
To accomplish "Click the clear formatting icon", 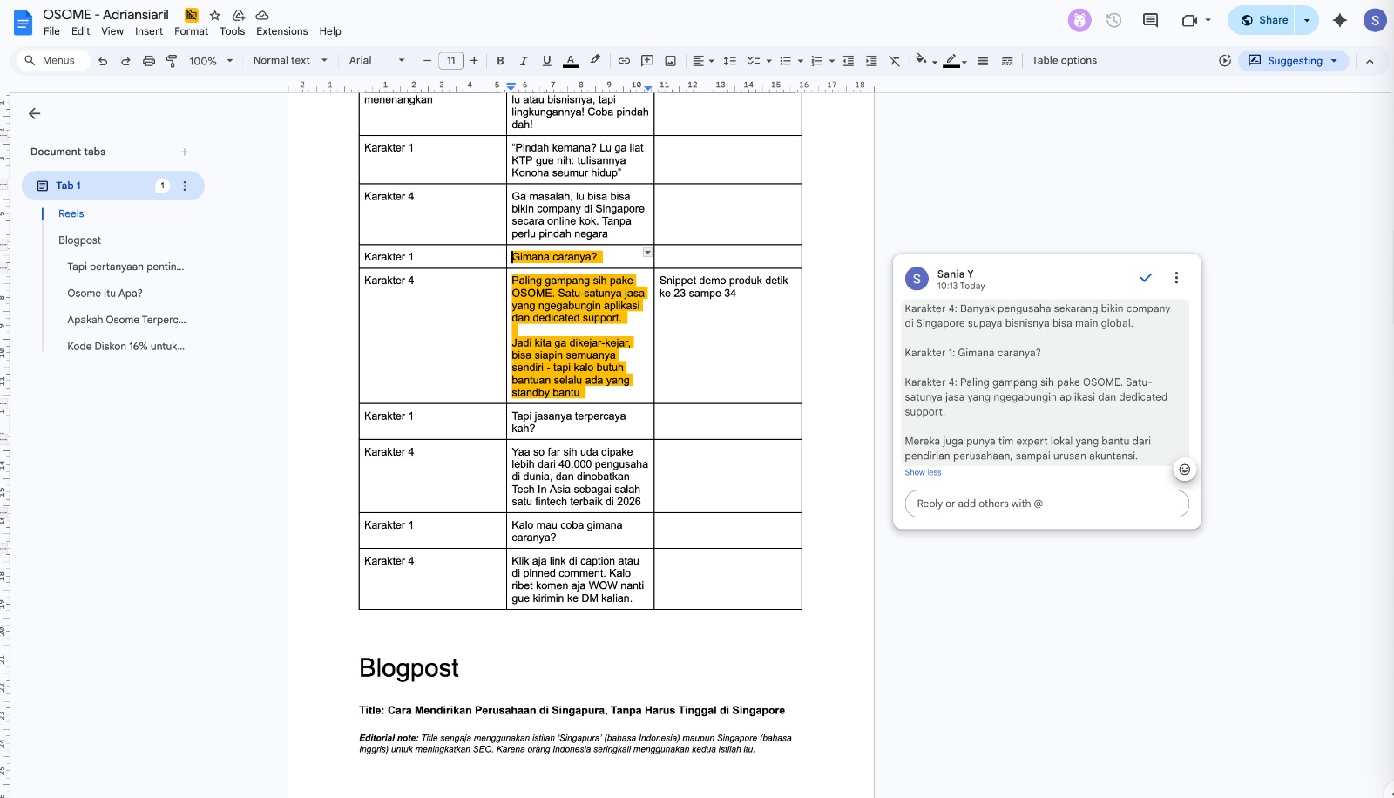I will 894,61.
